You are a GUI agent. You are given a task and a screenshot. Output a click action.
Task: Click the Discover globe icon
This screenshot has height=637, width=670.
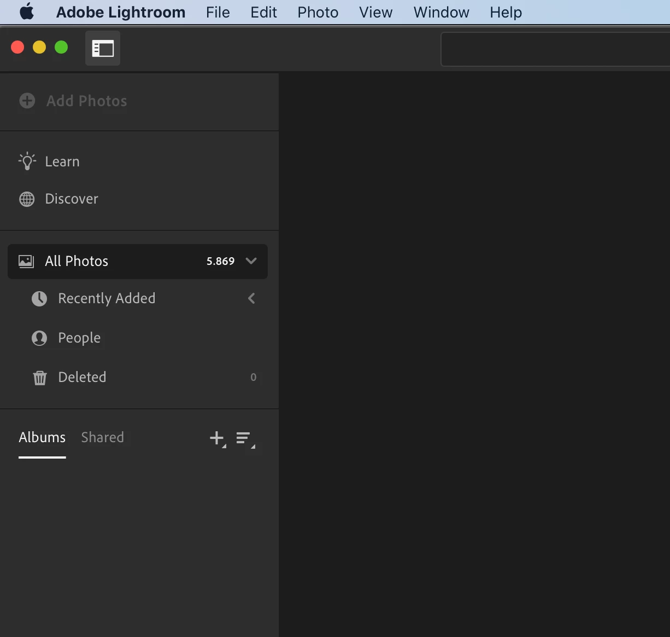(x=27, y=199)
